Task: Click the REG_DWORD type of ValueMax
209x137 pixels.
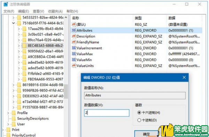Action: 146,54
